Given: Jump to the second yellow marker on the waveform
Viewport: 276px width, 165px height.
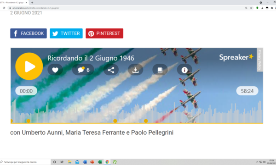Looking at the screenshot, I should (29, 121).
